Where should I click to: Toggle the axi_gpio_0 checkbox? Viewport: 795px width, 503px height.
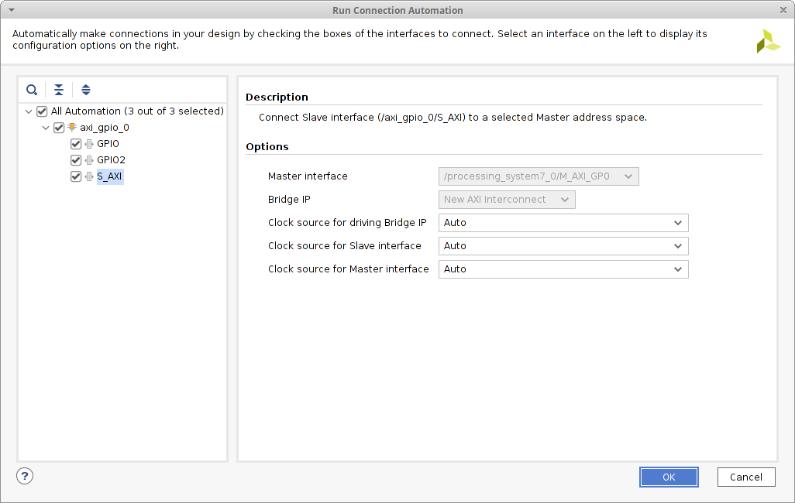[59, 128]
